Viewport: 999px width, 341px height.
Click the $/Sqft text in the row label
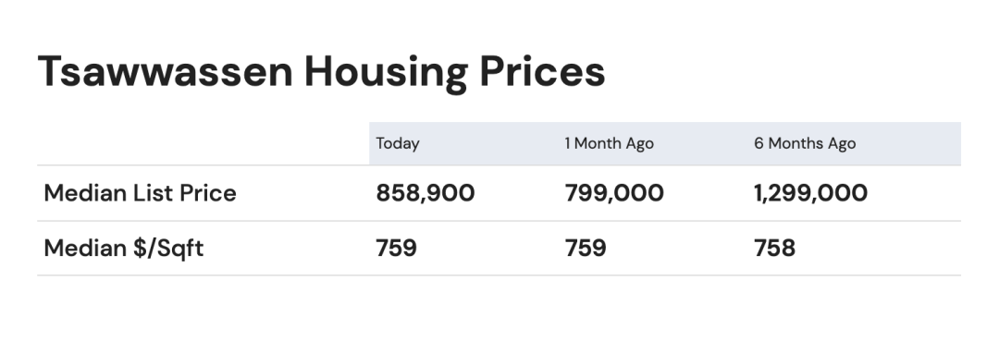pos(169,248)
